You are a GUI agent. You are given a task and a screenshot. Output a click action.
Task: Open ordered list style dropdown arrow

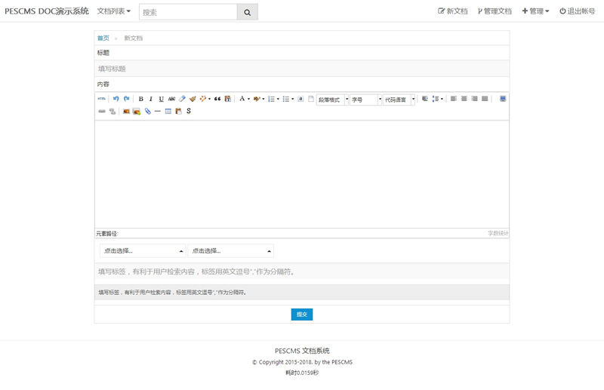point(278,99)
